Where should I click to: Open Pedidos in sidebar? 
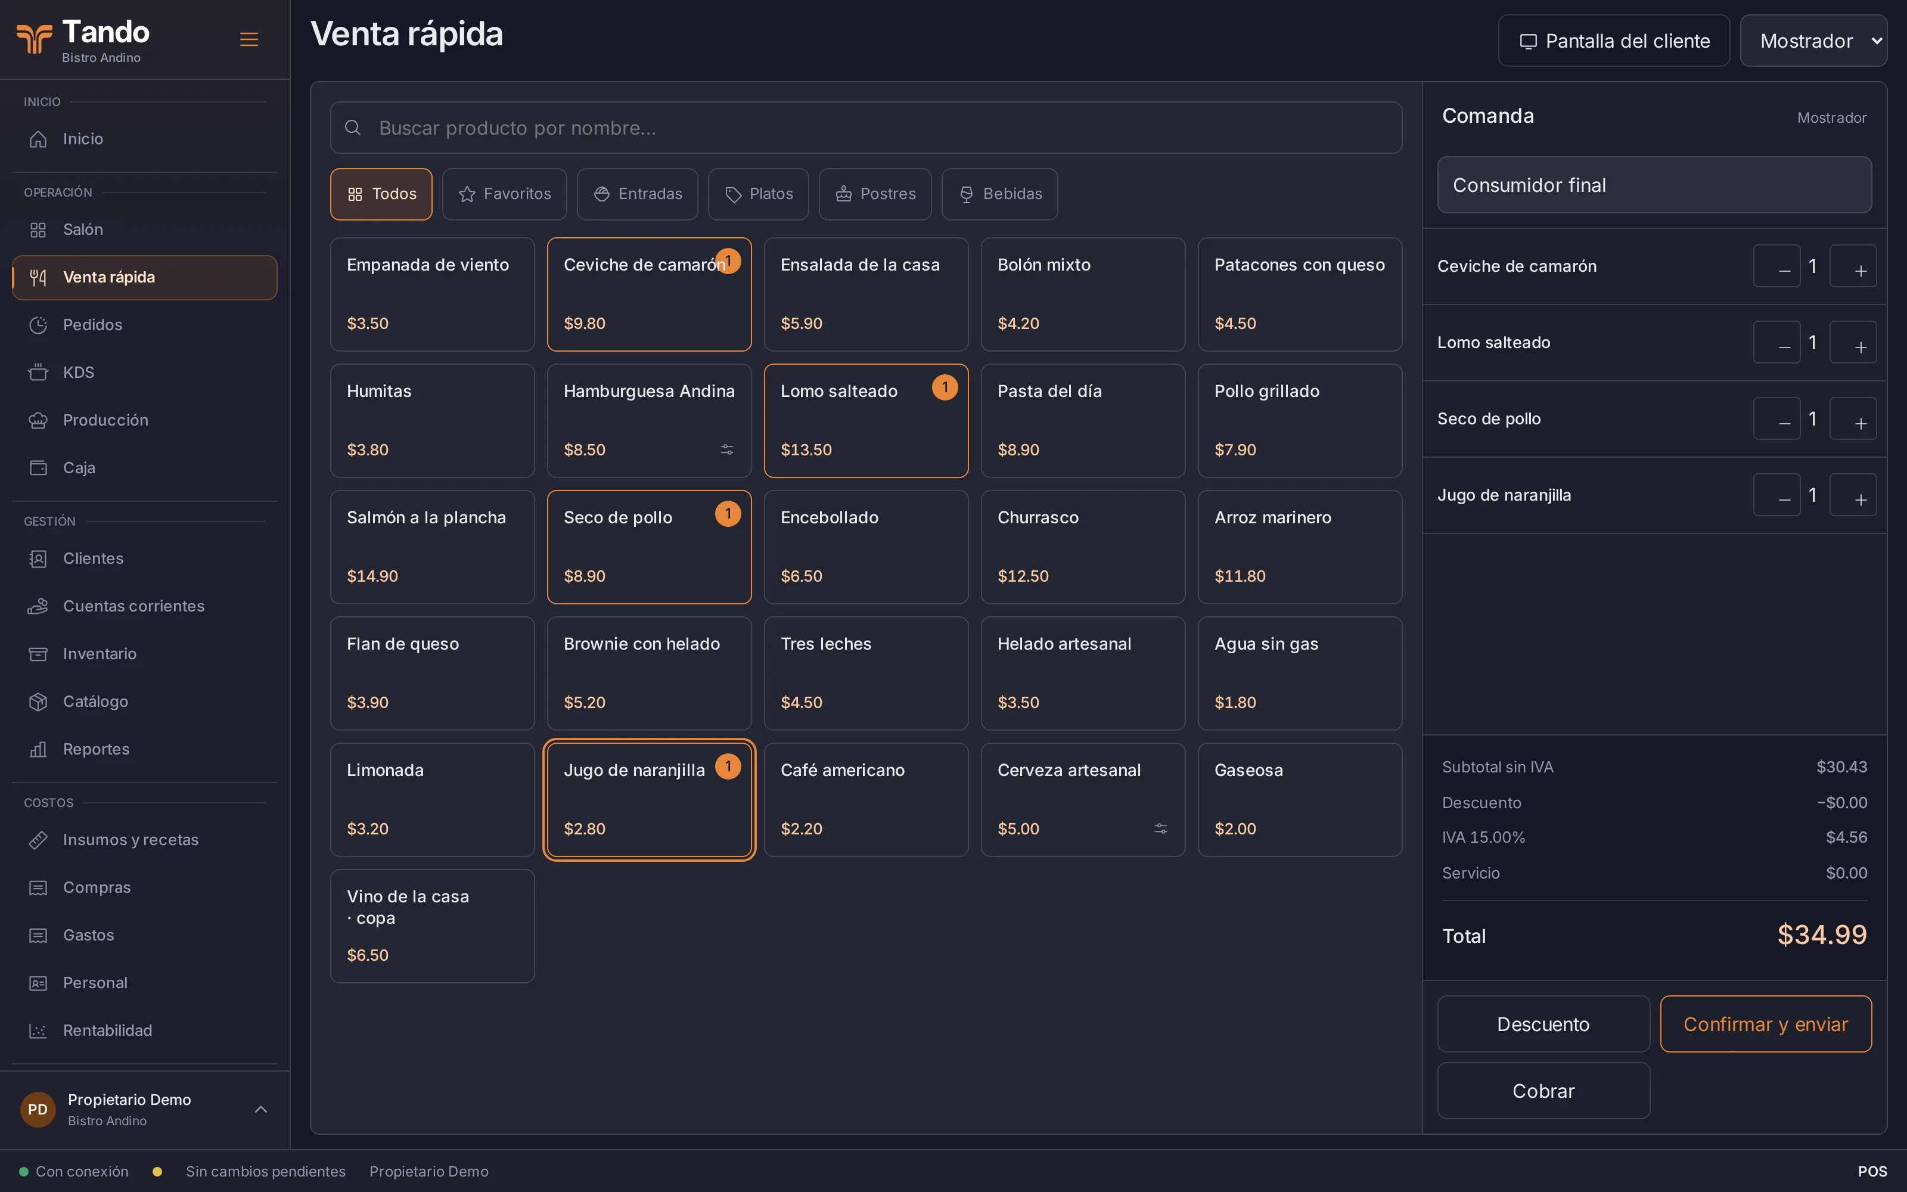coord(145,325)
